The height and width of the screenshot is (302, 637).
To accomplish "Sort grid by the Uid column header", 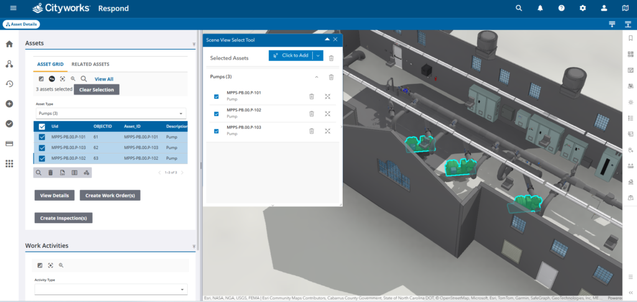I will 55,126.
